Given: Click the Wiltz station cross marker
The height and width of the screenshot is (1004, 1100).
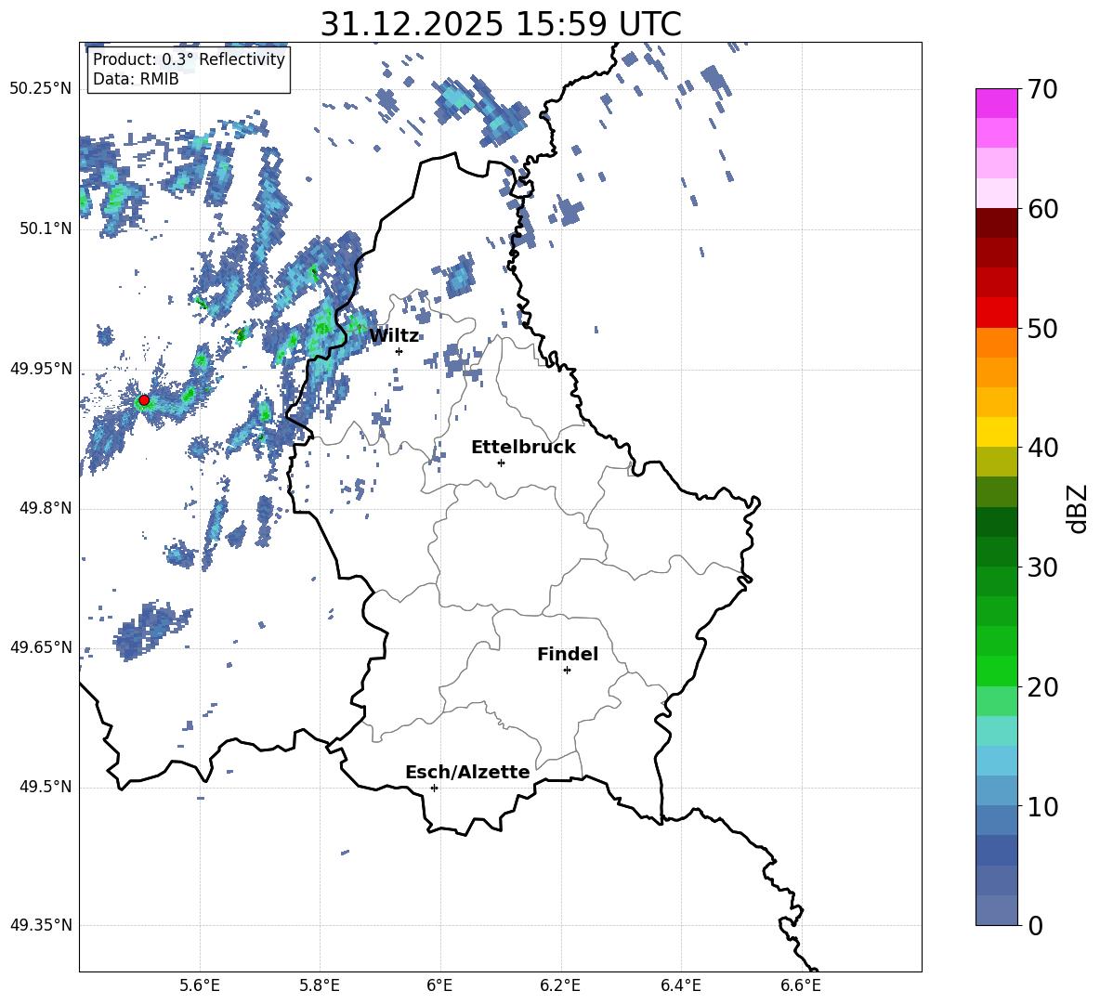Looking at the screenshot, I should coord(399,351).
